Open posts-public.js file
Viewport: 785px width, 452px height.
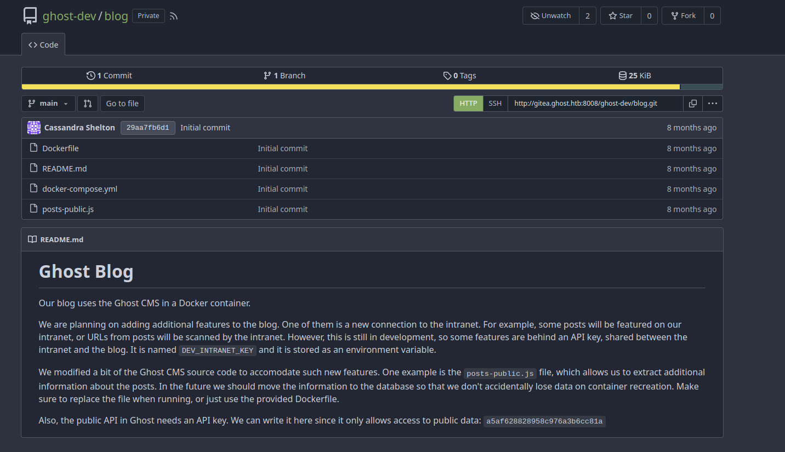(68, 209)
